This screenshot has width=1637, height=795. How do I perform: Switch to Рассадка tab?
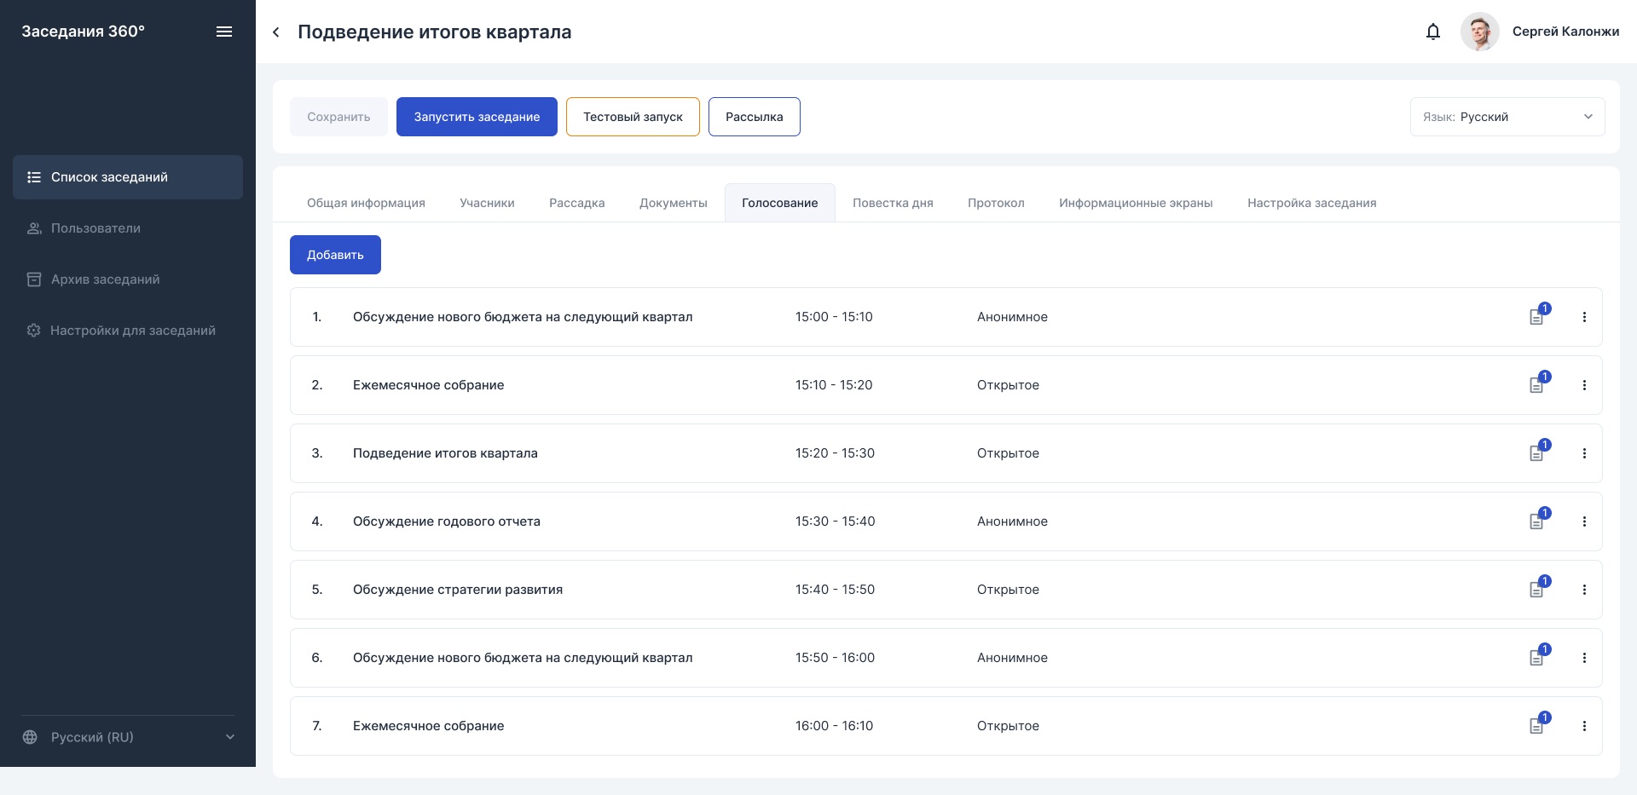[x=577, y=203]
